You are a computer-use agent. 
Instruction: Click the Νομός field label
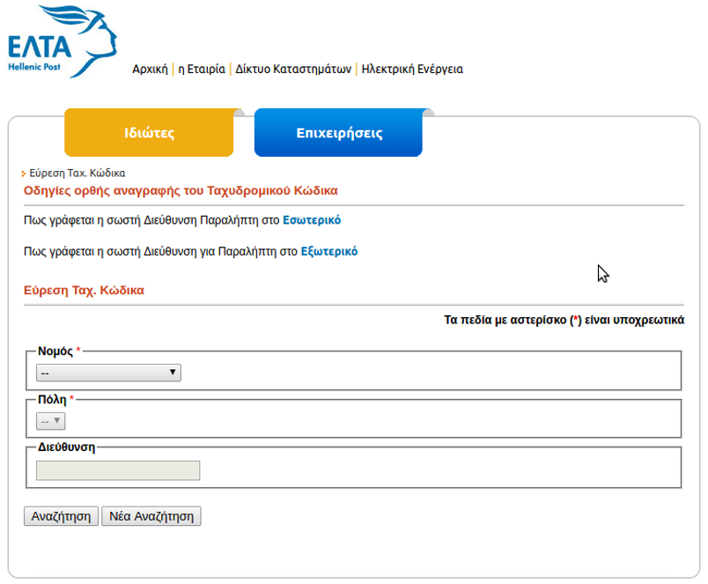(55, 351)
